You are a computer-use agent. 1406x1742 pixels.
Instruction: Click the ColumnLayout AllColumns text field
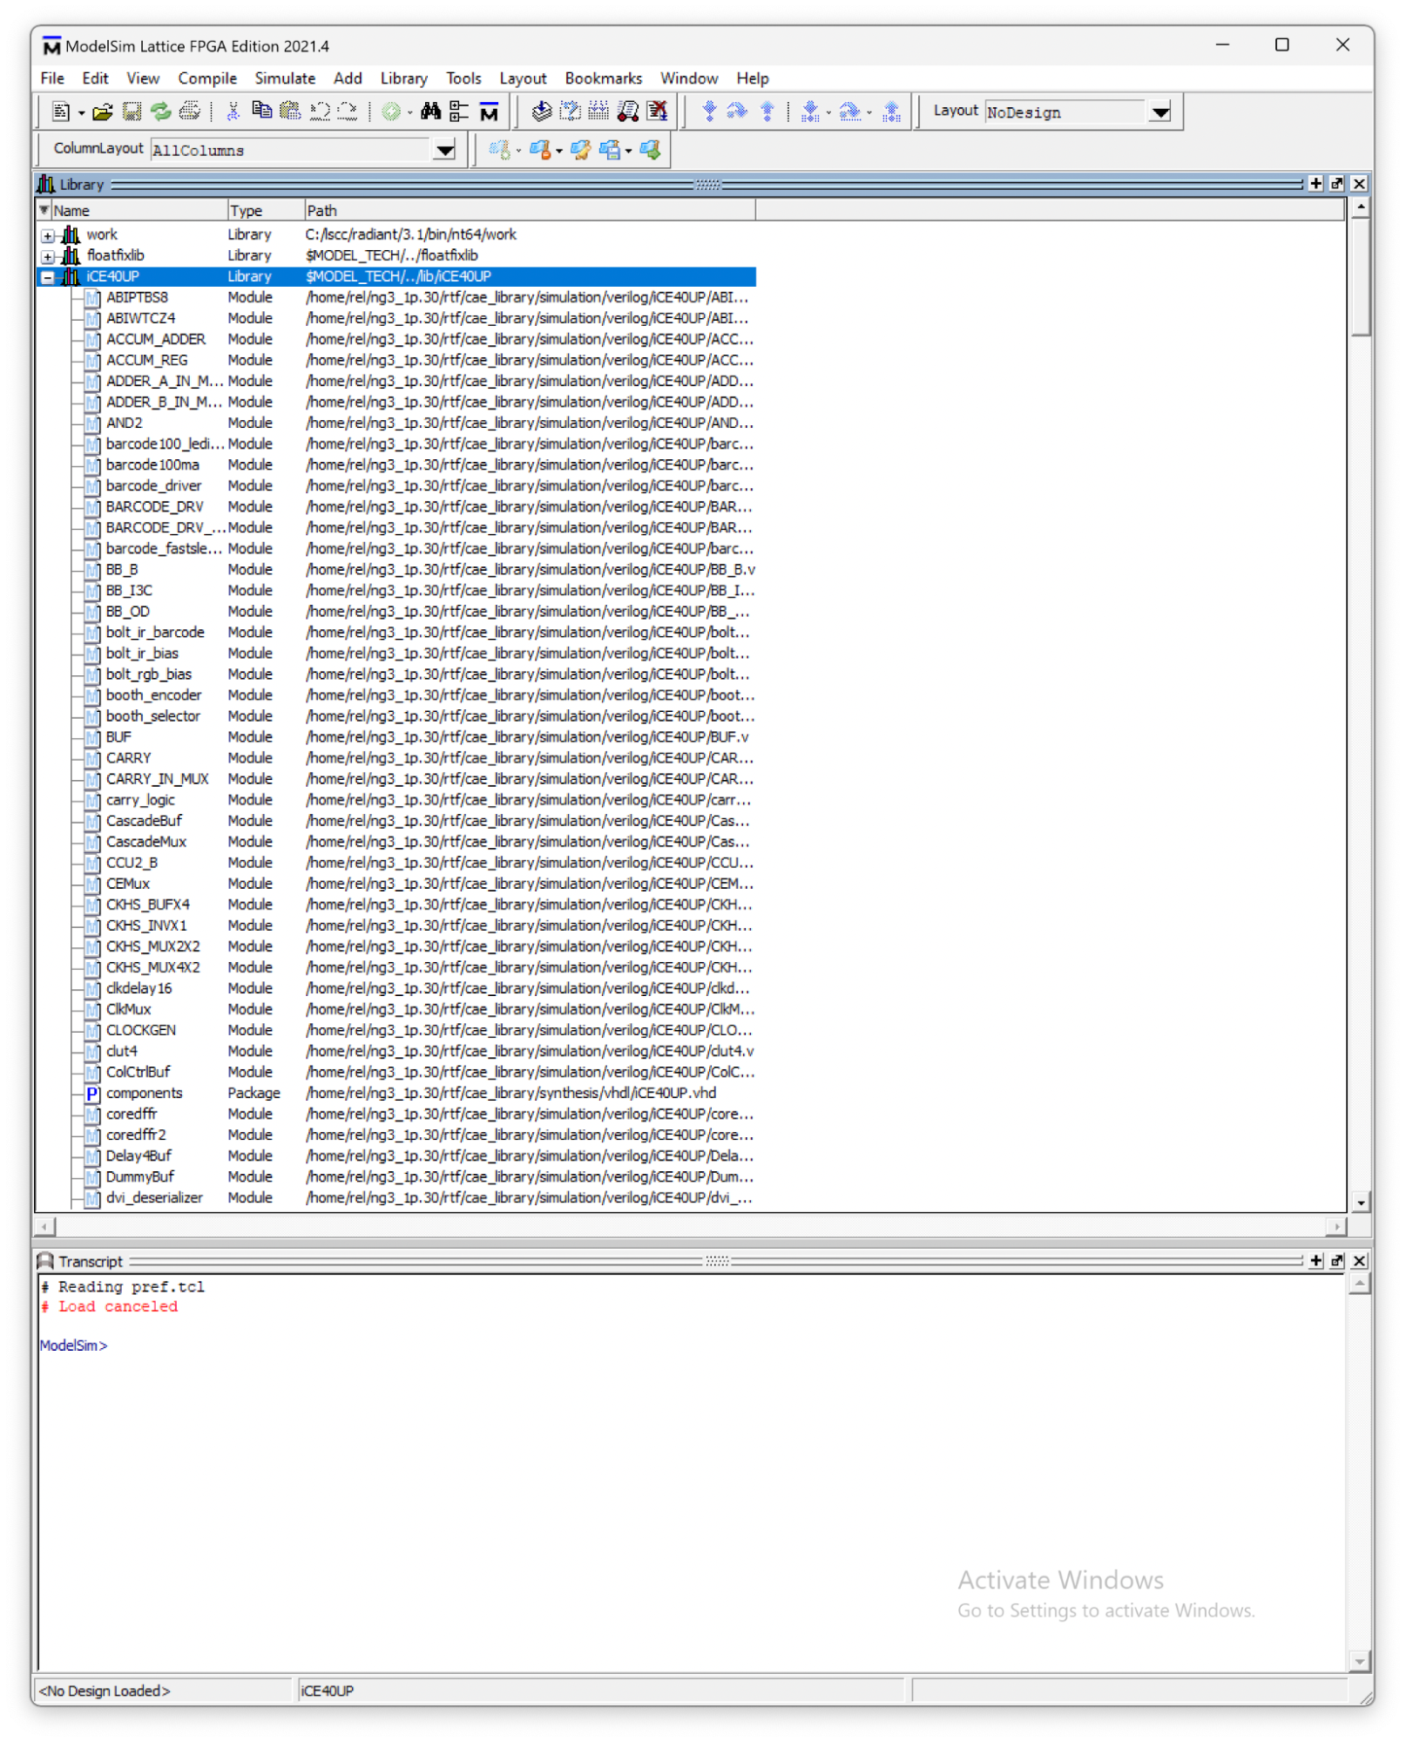click(292, 150)
